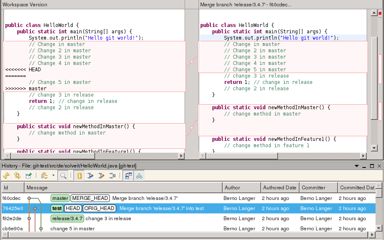Select commit f60cdec Merge branch 'release/3.4.7'
Image resolution: width=384 pixels, height=240 pixels.
coord(145,198)
